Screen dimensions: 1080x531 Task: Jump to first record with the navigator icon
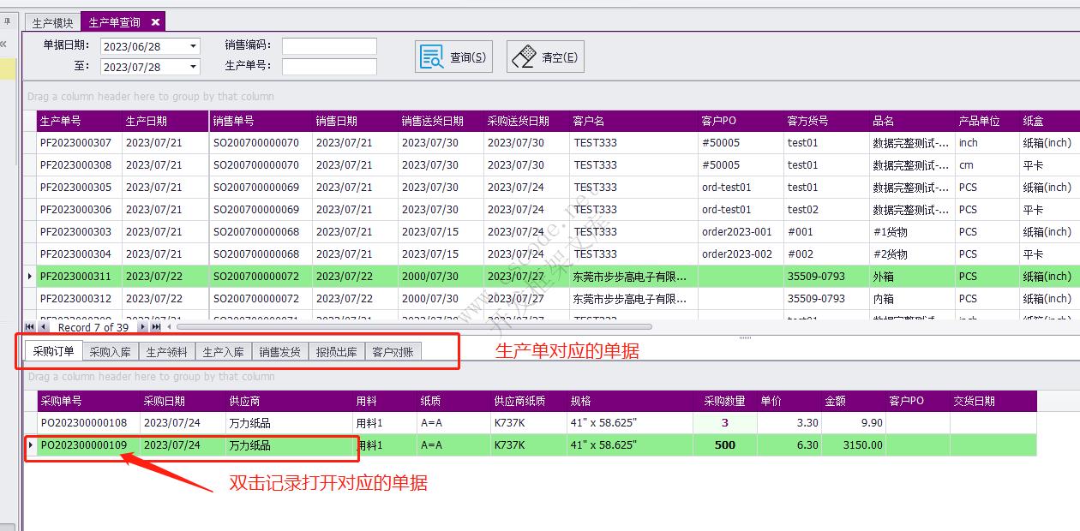click(x=30, y=327)
